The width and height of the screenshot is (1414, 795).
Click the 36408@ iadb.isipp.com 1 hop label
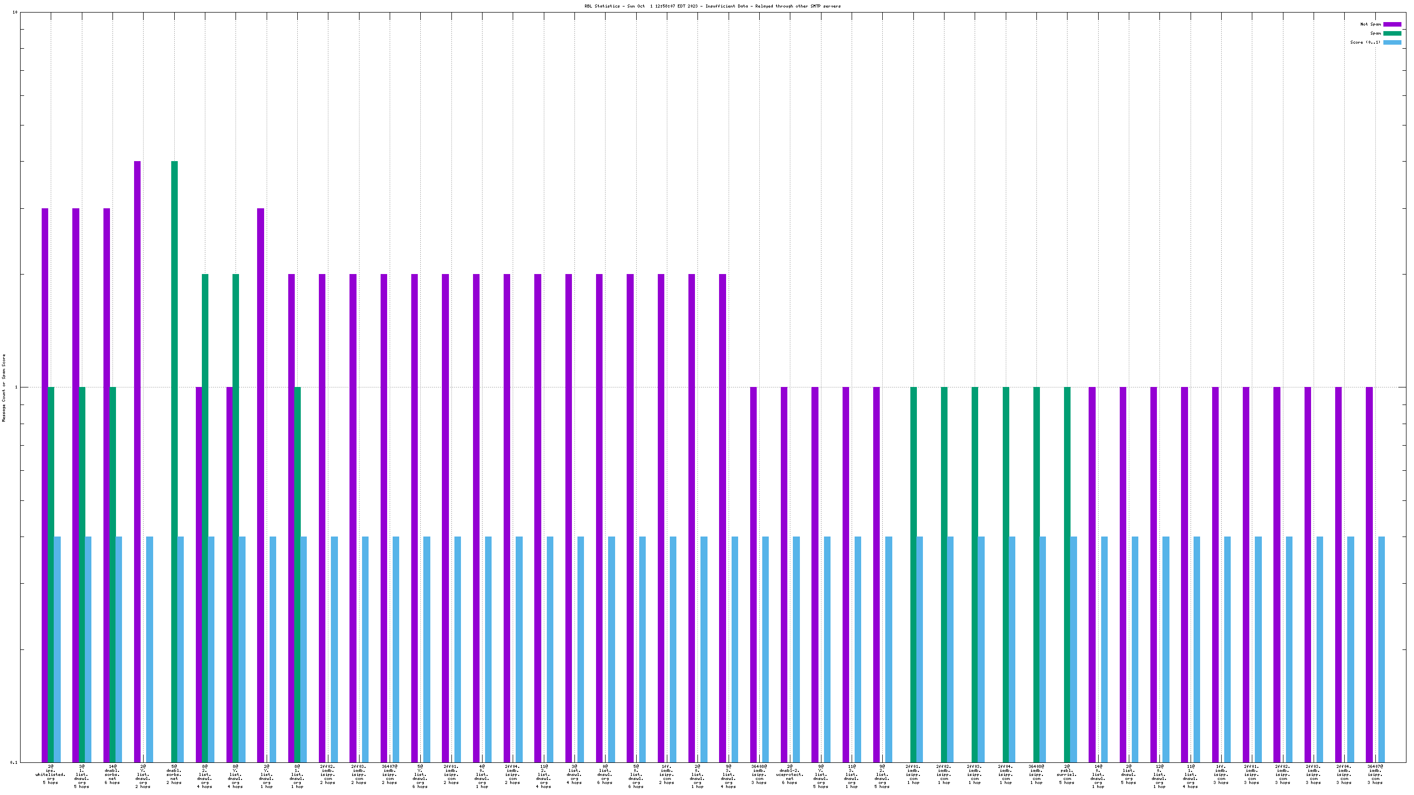pos(1036,774)
